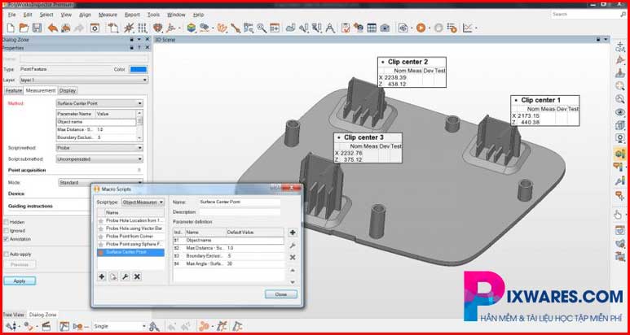Click the move parameter down arrow
This screenshot has width=630, height=335.
[293, 281]
